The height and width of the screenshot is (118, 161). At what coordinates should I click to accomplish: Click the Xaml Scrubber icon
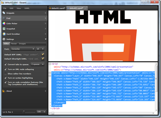(x=4, y=34)
